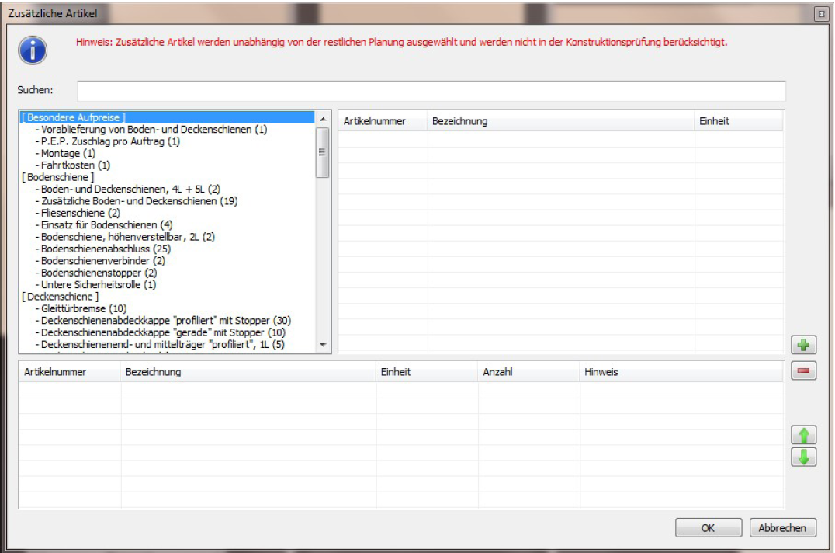Viewport: 835px width, 553px height.
Task: Select the Bodenschiene category header
Action: tap(58, 177)
